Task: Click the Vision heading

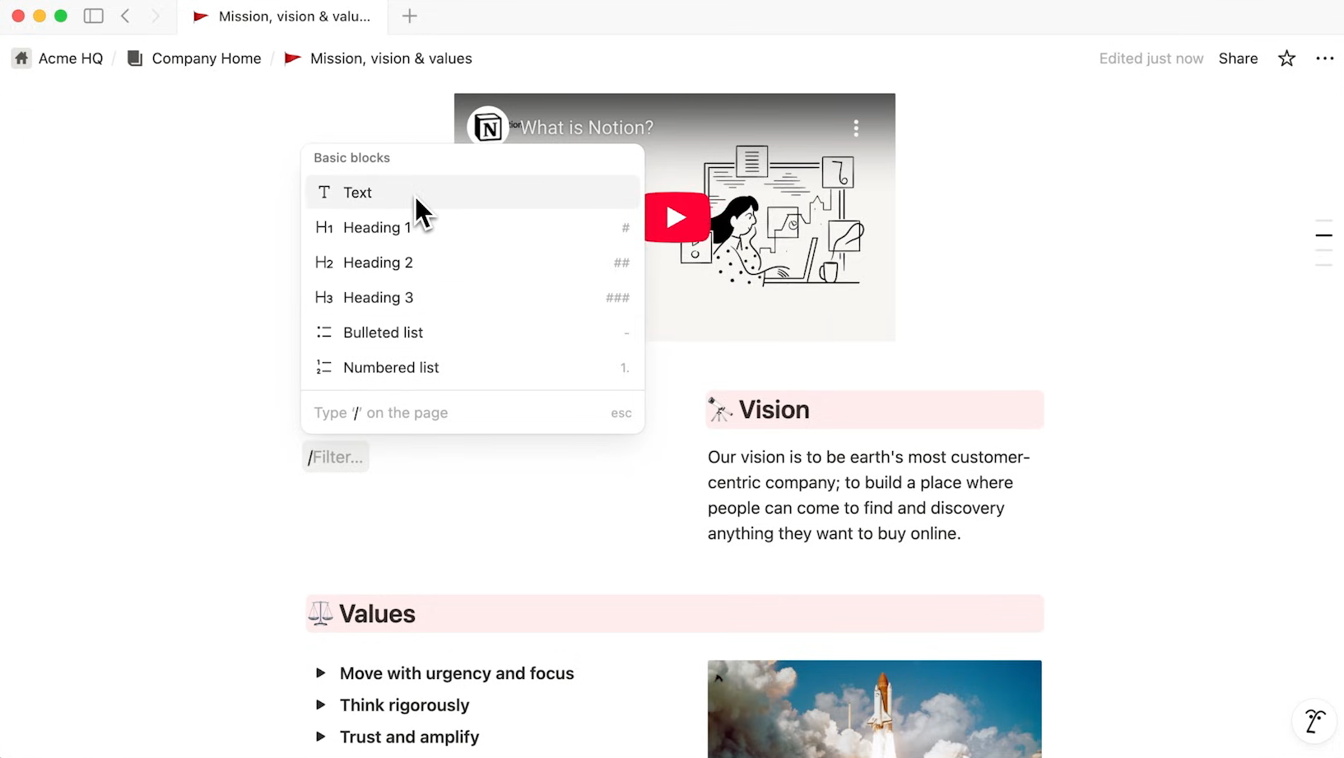Action: pos(774,410)
